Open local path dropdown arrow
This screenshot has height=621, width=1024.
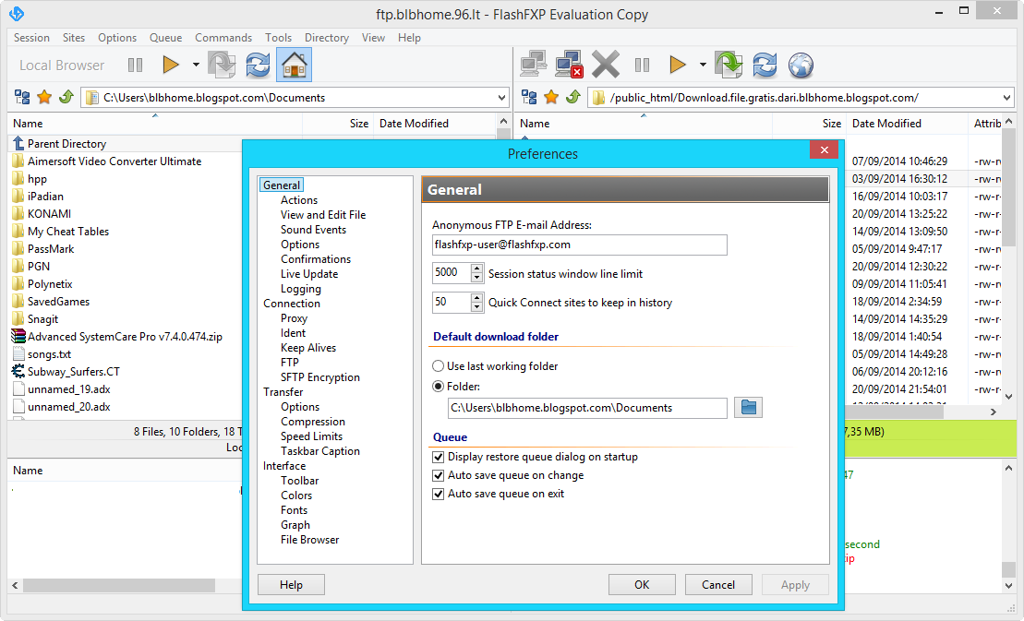pyautogui.click(x=501, y=98)
